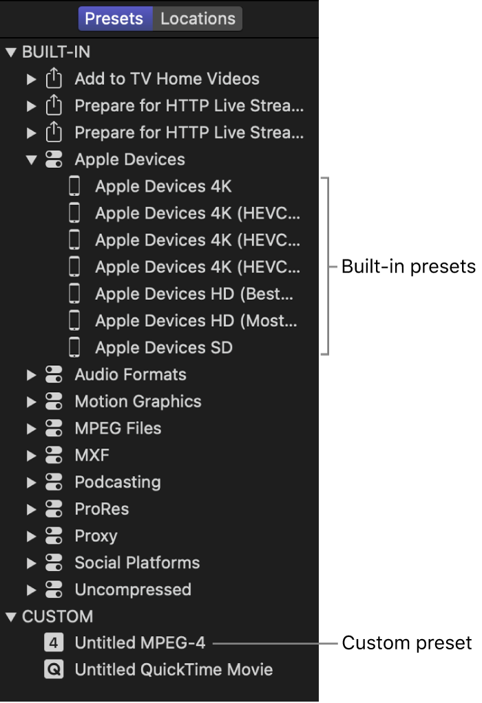Click the share icon beside Add to TV Home Videos
Screen dimensions: 482x703
point(54,78)
